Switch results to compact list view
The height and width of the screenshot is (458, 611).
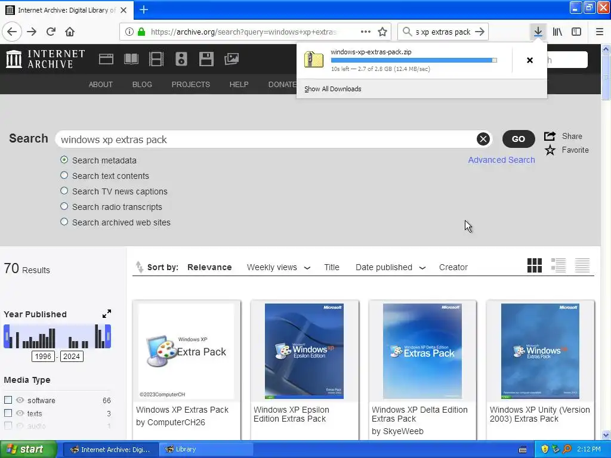pyautogui.click(x=582, y=265)
